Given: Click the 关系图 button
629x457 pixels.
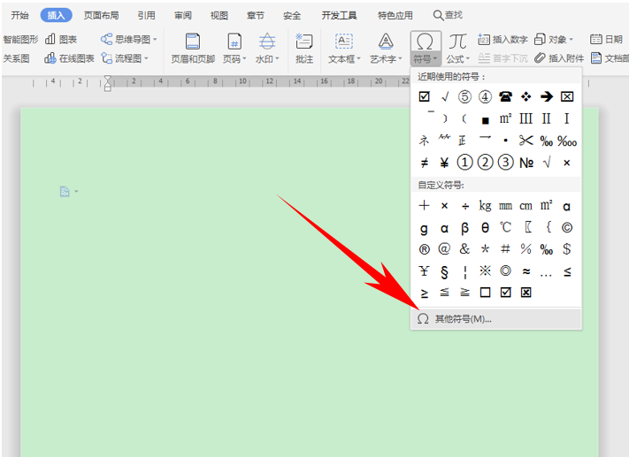Looking at the screenshot, I should coord(16,58).
